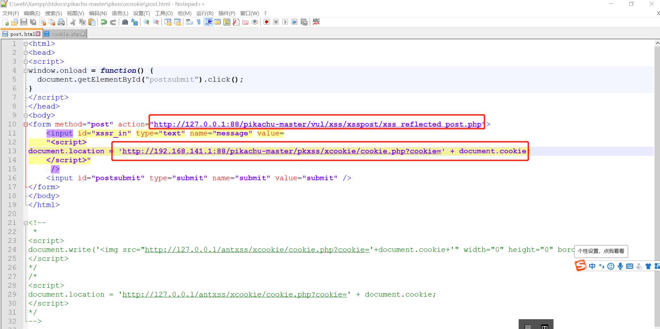
Task: Collapse the function fold on line 4
Action: (x=26, y=71)
